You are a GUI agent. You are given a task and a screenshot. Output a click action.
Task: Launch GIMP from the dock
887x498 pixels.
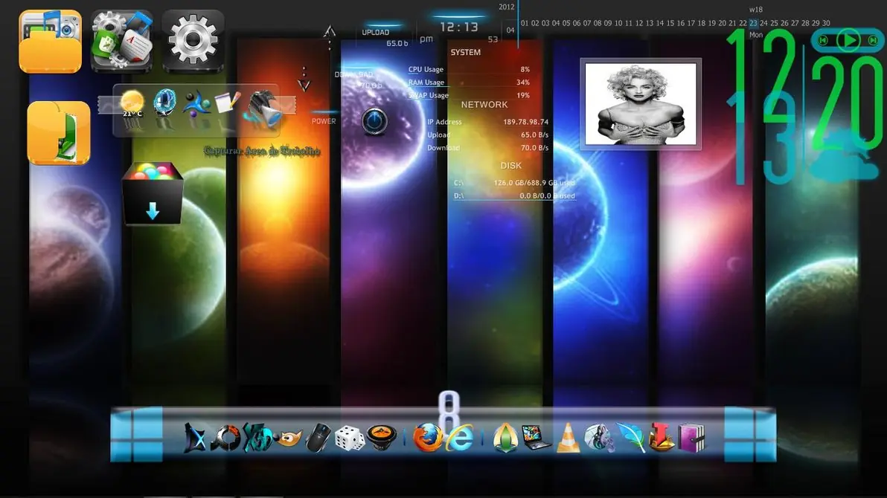tap(289, 438)
